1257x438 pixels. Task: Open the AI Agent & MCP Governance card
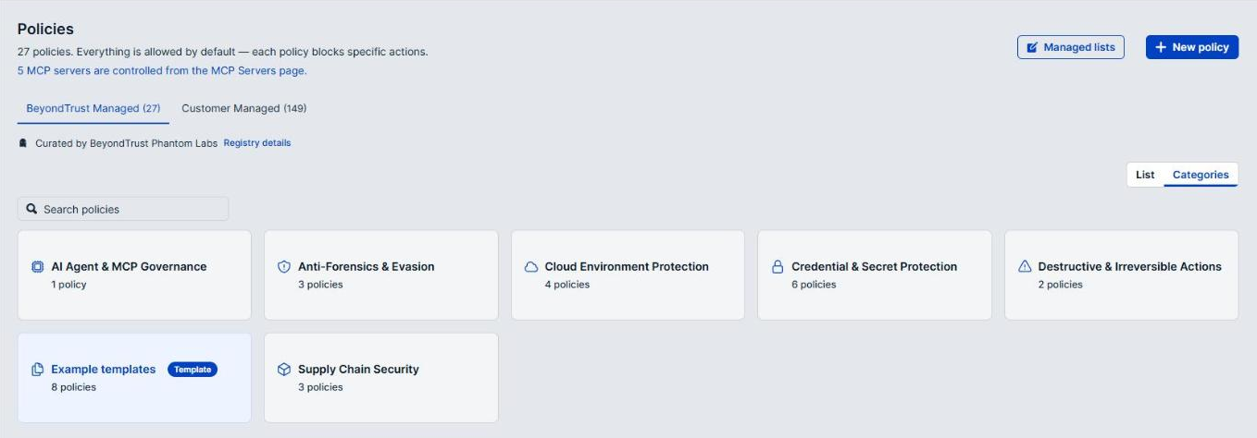(x=134, y=275)
